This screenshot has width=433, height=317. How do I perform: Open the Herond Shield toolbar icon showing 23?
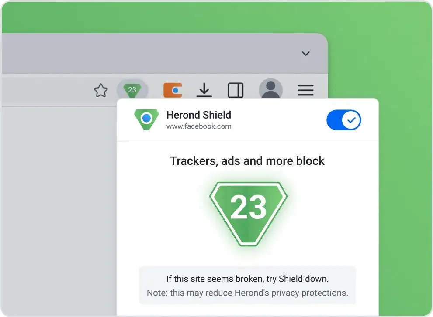(132, 90)
